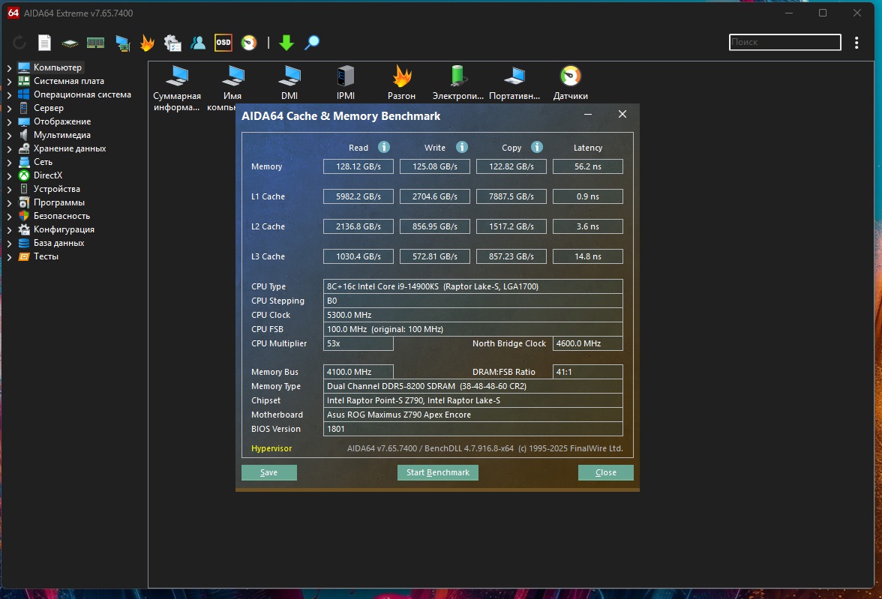The image size is (882, 599).
Task: Expand the Мультимедиа tree node
Action: 9,135
